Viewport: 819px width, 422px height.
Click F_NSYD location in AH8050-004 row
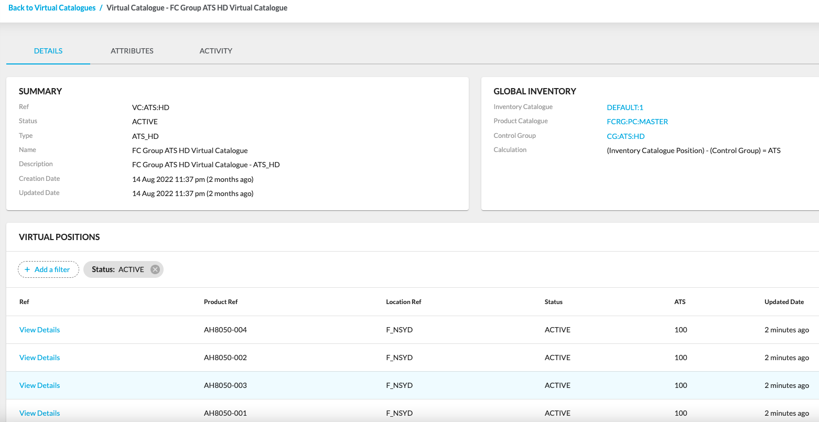tap(400, 330)
